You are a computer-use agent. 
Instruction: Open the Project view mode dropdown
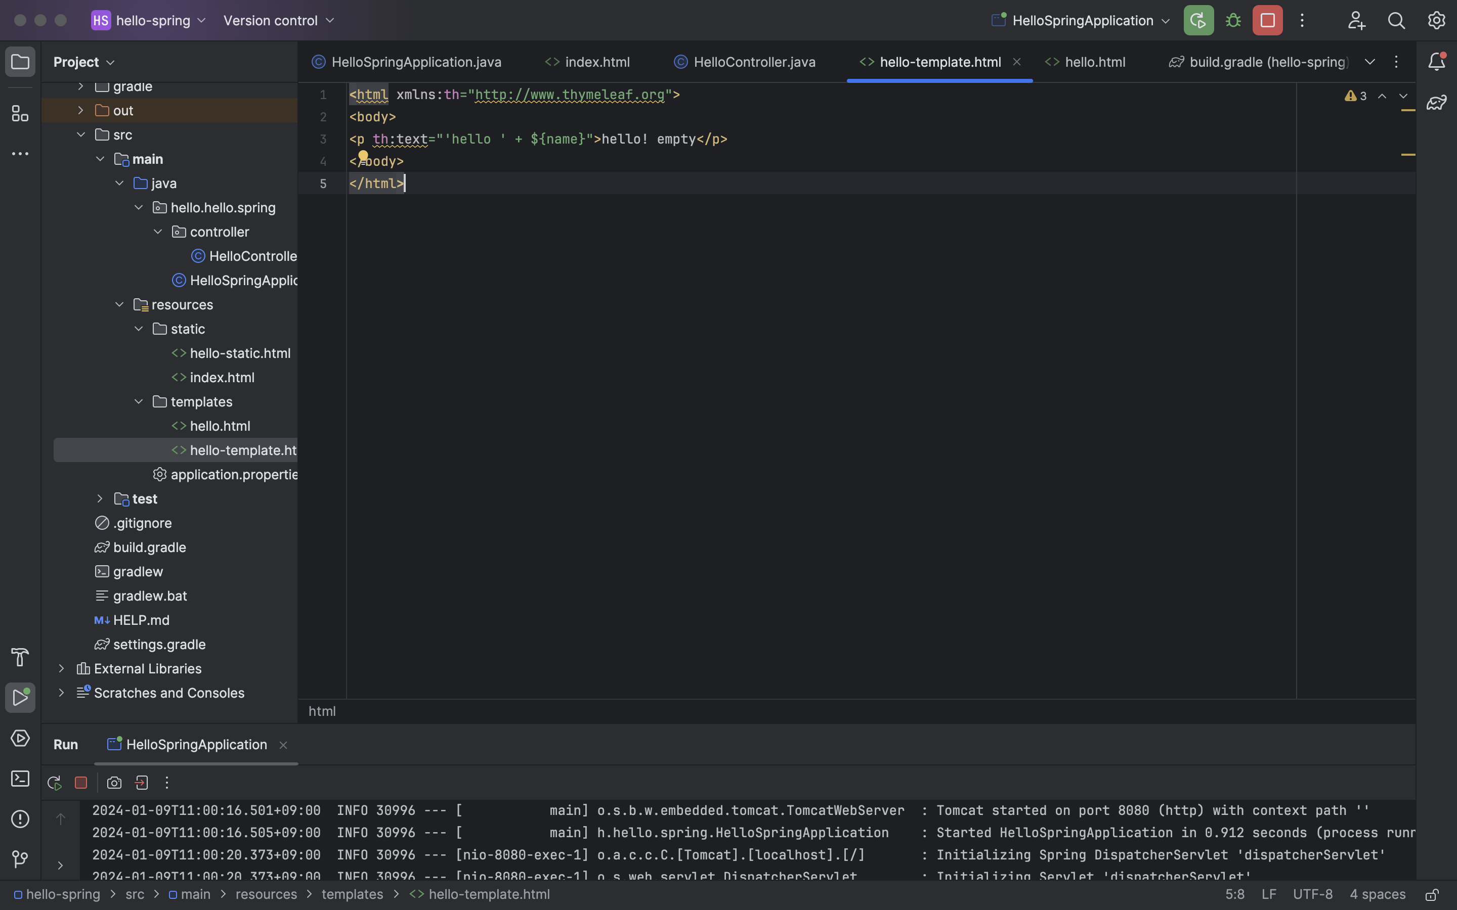[83, 62]
